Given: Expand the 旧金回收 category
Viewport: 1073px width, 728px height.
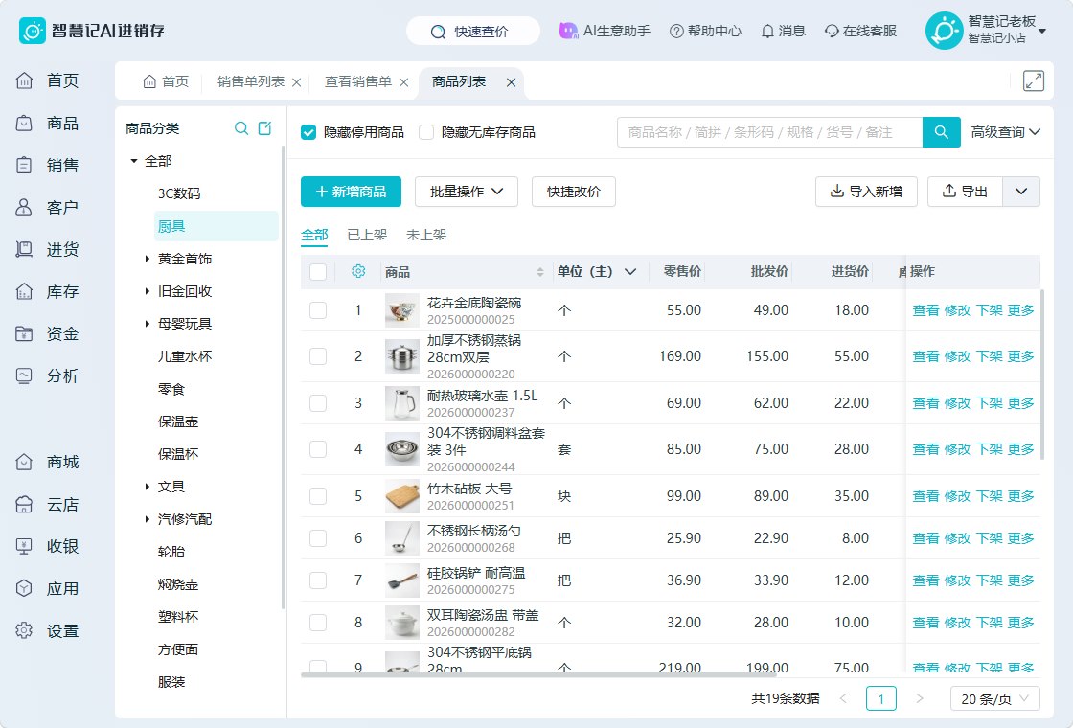Looking at the screenshot, I should click(x=148, y=291).
